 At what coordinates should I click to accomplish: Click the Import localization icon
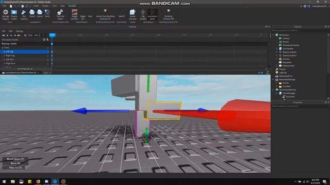[x=40, y=13]
